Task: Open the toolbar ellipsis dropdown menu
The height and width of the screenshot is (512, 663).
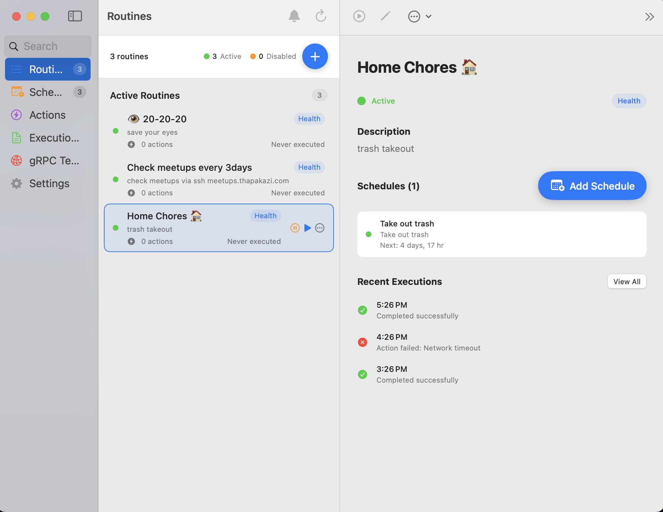Action: tap(413, 16)
